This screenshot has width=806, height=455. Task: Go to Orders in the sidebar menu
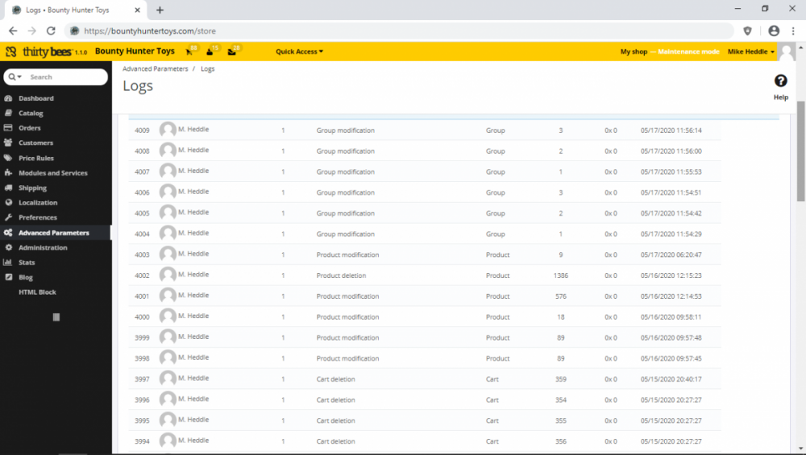30,128
